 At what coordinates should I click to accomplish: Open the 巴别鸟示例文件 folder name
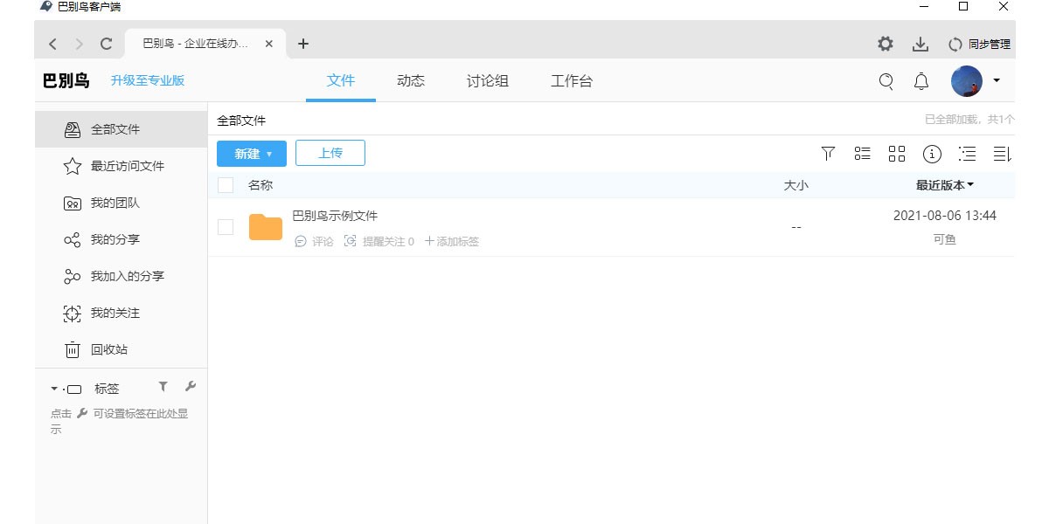[335, 216]
